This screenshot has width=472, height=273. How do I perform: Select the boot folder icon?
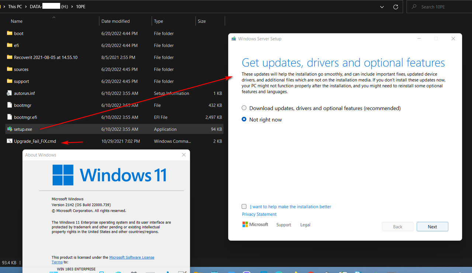coord(10,34)
